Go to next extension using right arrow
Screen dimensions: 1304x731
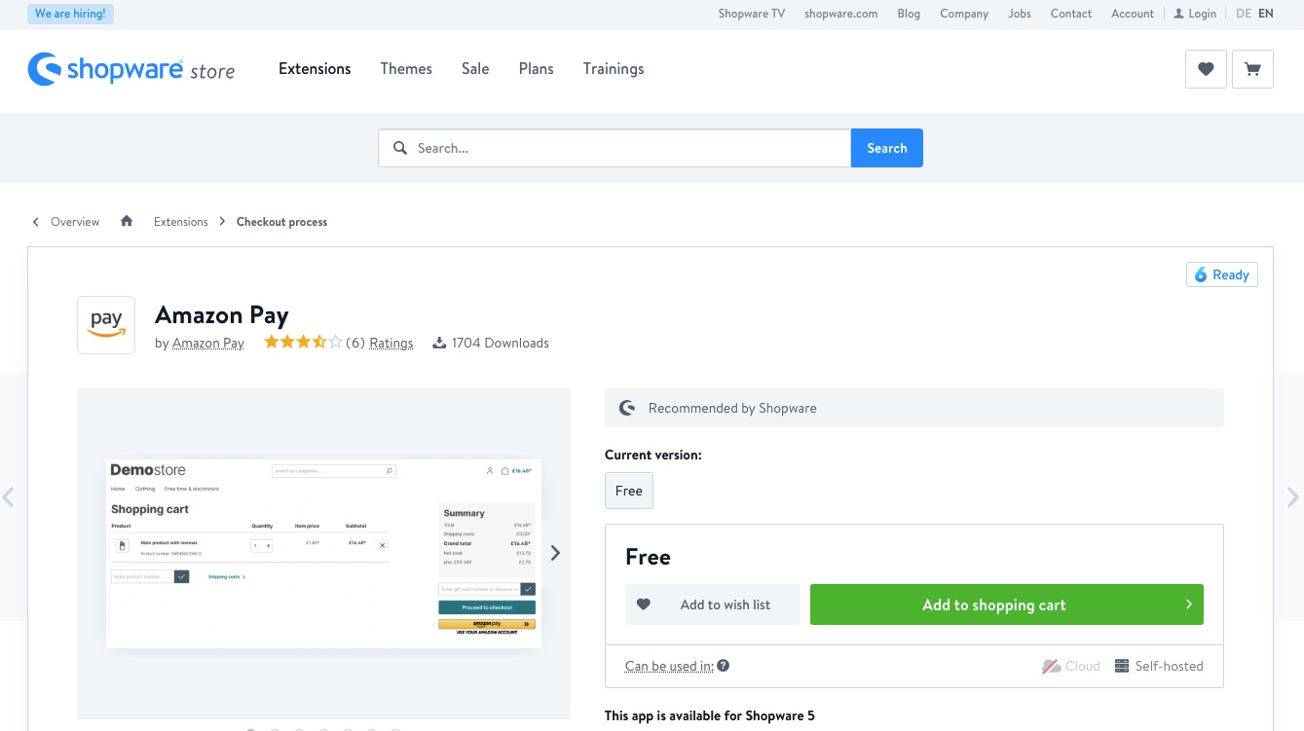(1292, 497)
